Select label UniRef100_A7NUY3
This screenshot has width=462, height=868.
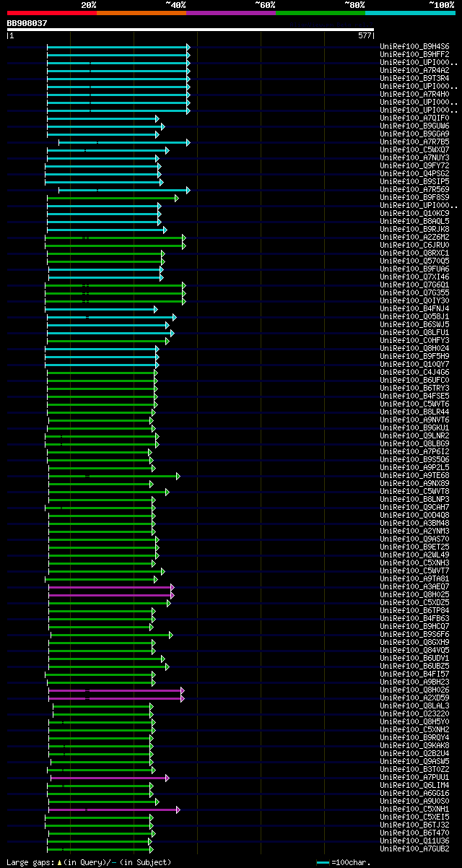pyautogui.click(x=414, y=157)
